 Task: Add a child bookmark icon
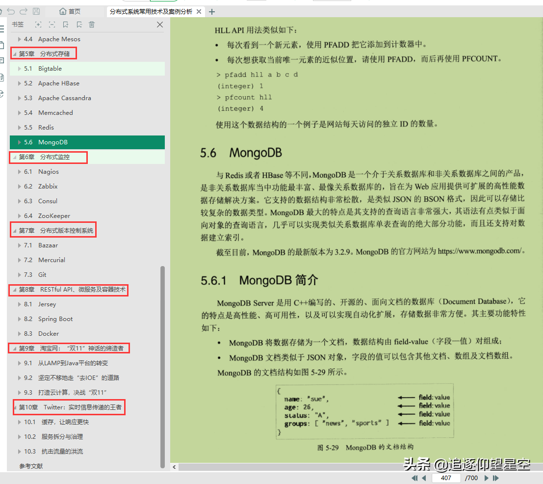[x=79, y=25]
